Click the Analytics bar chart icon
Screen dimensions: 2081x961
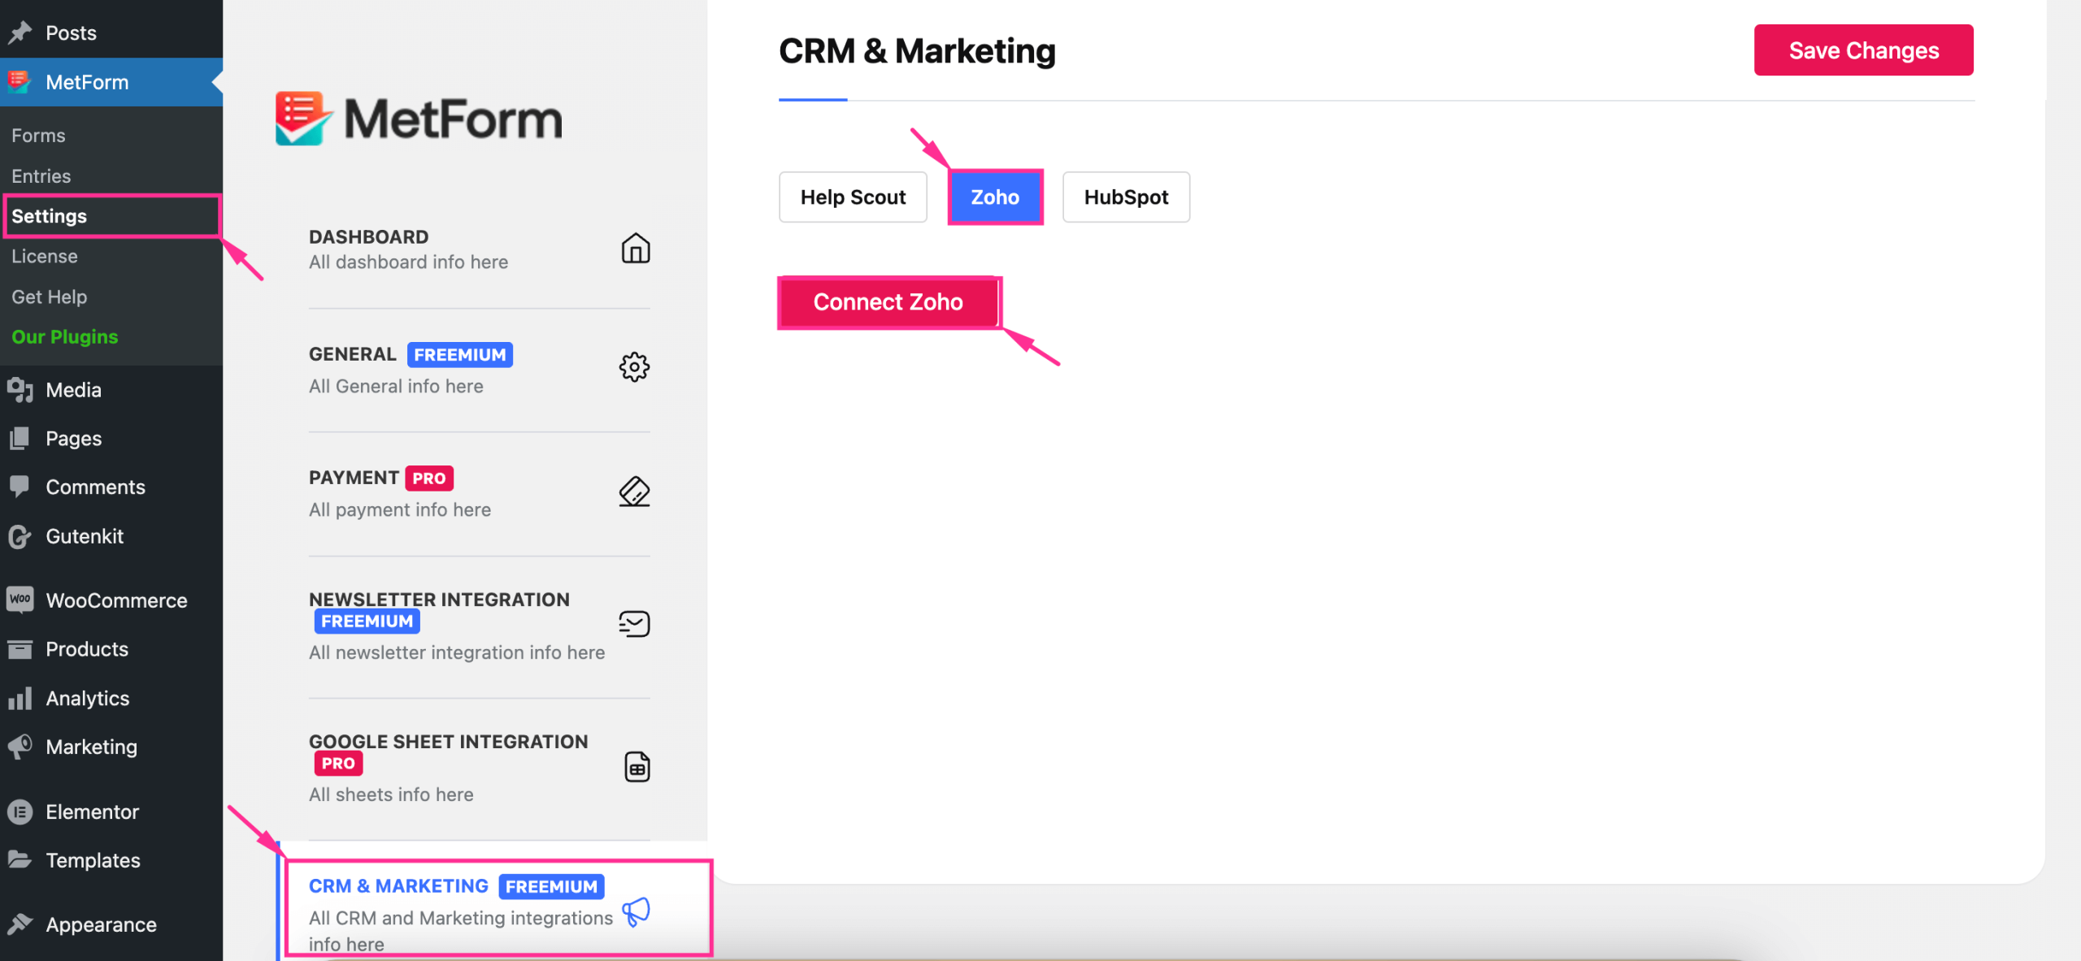click(20, 698)
